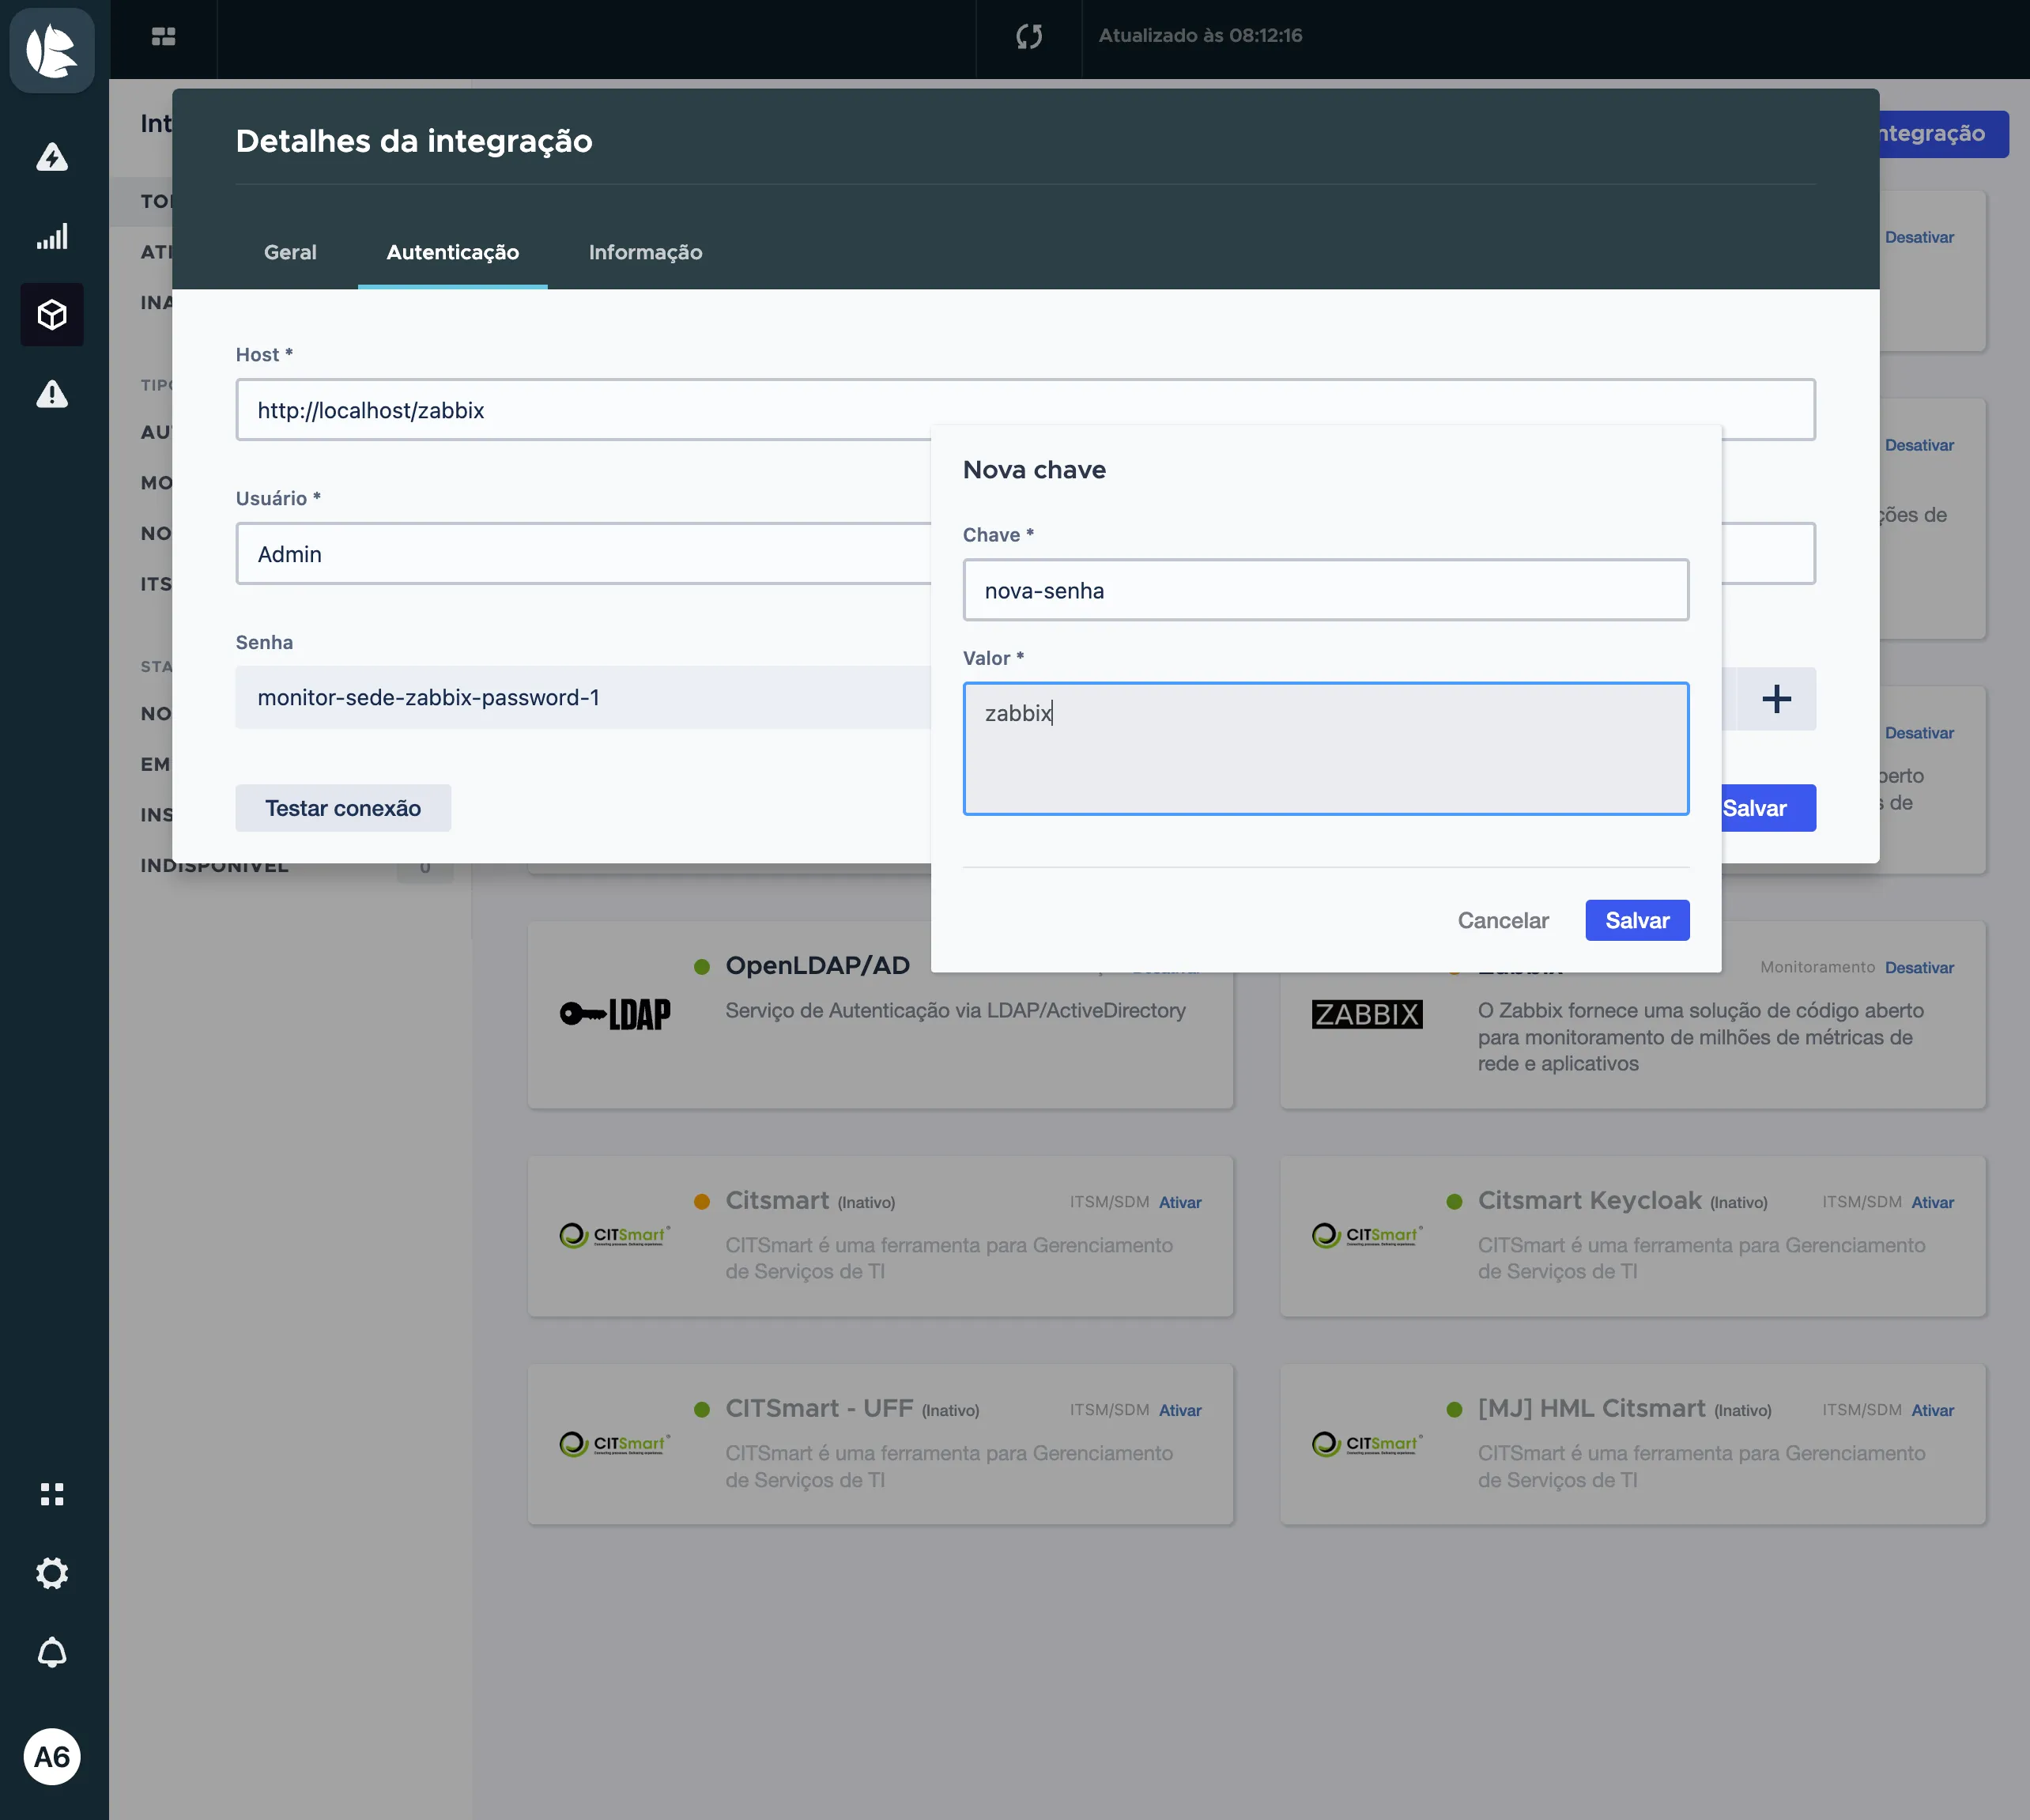
Task: Click the CITSmart - UFF card title
Action: 819,1408
